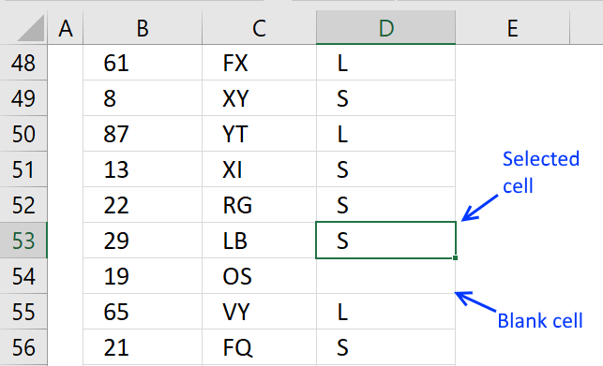This screenshot has height=366, width=603.
Task: Click cell C56 containing FQ
Action: pos(259,347)
